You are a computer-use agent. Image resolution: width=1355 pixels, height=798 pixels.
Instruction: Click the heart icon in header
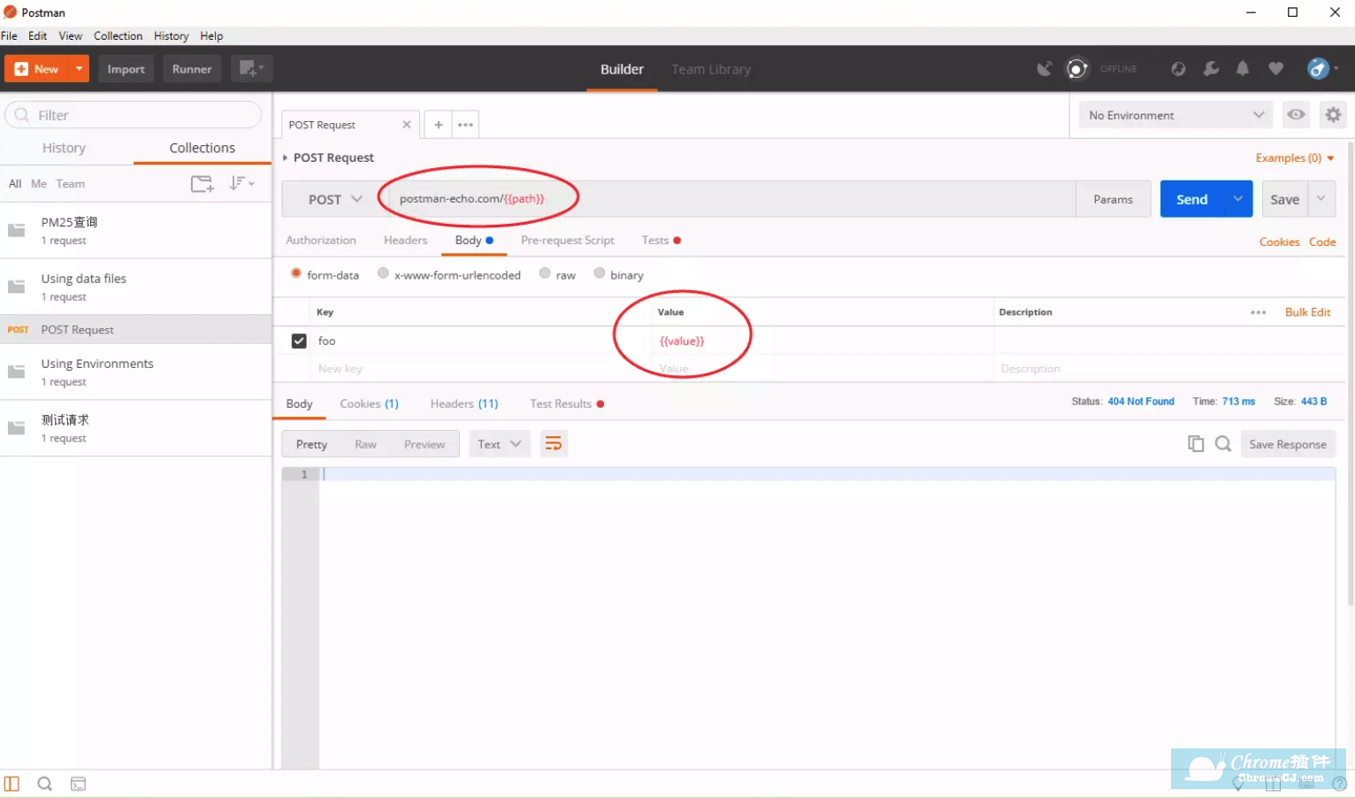(x=1275, y=69)
